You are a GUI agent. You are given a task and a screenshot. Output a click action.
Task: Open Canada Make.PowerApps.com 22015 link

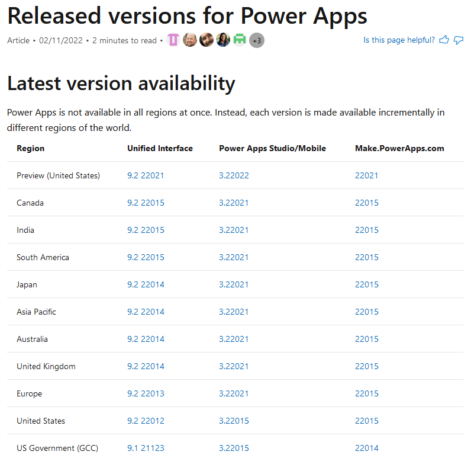click(x=367, y=203)
